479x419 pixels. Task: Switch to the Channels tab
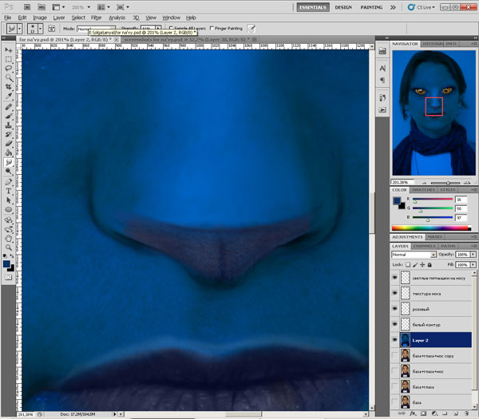[x=424, y=246]
